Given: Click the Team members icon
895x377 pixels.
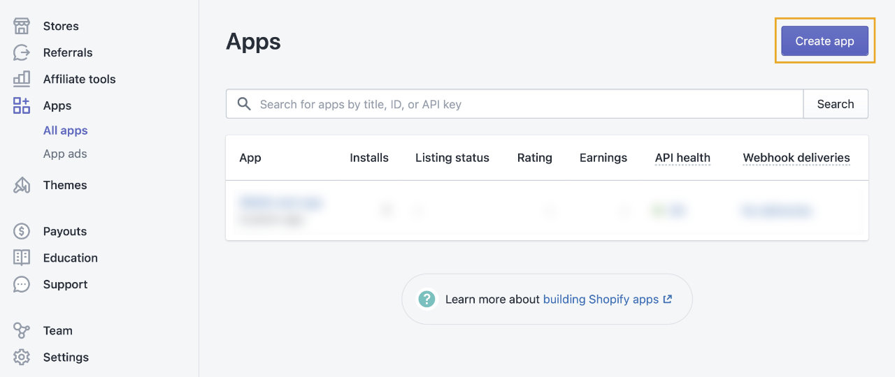Looking at the screenshot, I should point(22,330).
